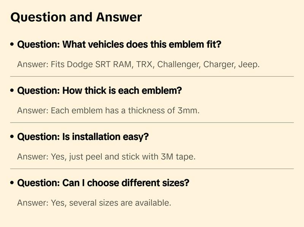Click the peel and stick answer
304x227 pixels.
coord(106,157)
